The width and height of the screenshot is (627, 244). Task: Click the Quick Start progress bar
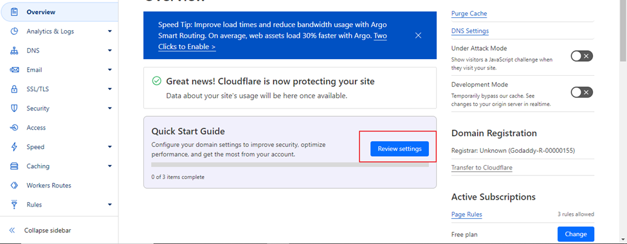[290, 164]
